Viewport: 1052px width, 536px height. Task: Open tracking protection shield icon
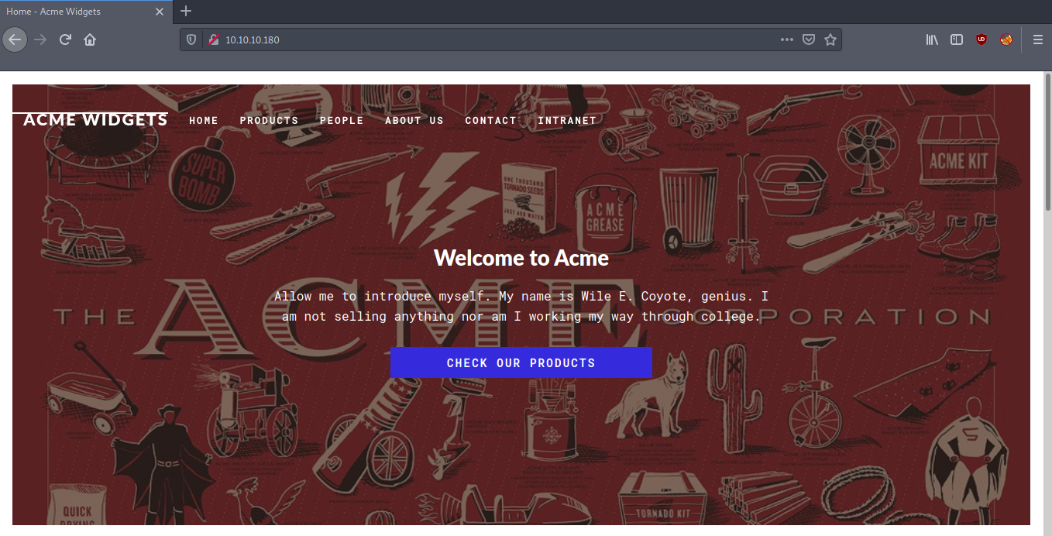(191, 40)
